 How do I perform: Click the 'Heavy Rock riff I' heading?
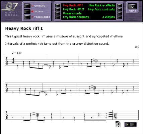point(24,28)
